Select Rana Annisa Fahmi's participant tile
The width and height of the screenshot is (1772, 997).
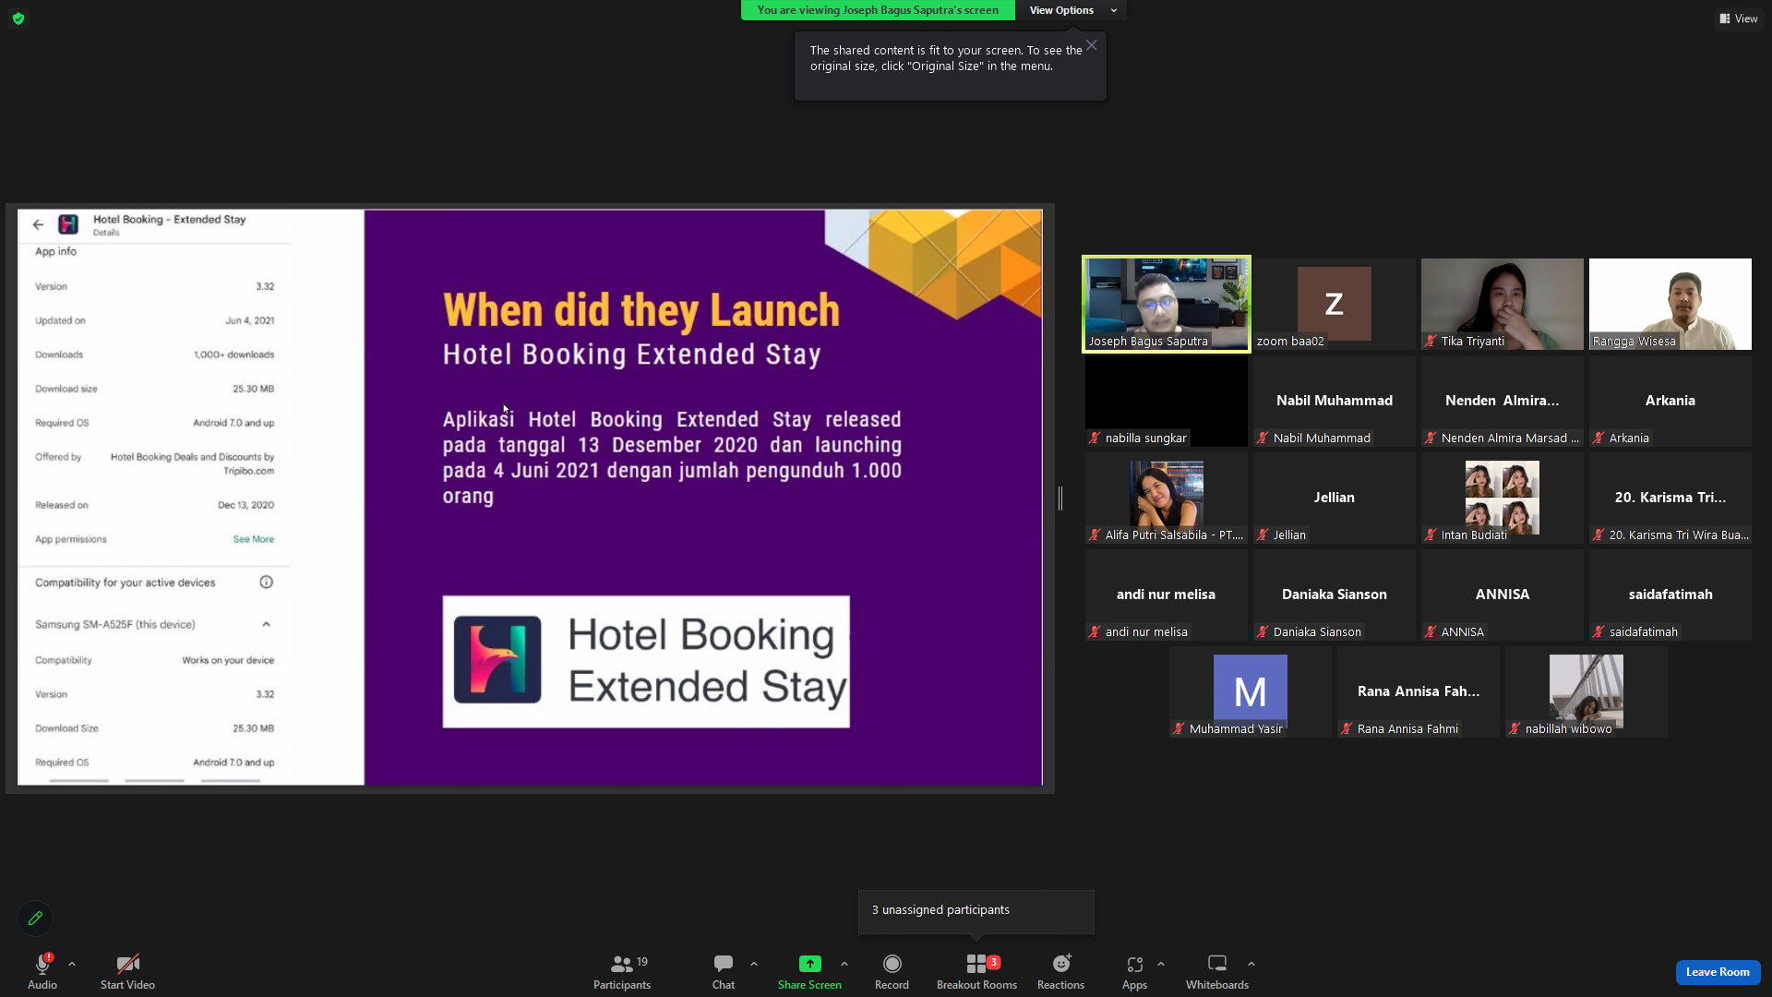click(x=1419, y=691)
